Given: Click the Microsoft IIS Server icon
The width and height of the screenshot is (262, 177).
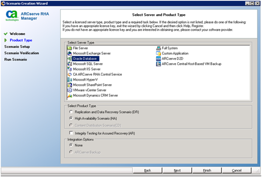Looking at the screenshot, I should click(69, 69).
